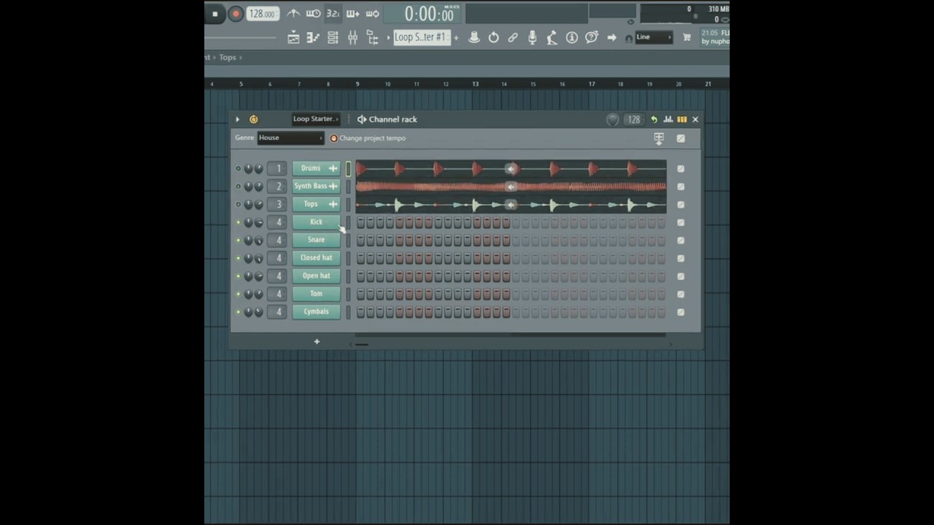
Task: Toggle the 3-2-1 countdown before recording
Action: pyautogui.click(x=333, y=14)
